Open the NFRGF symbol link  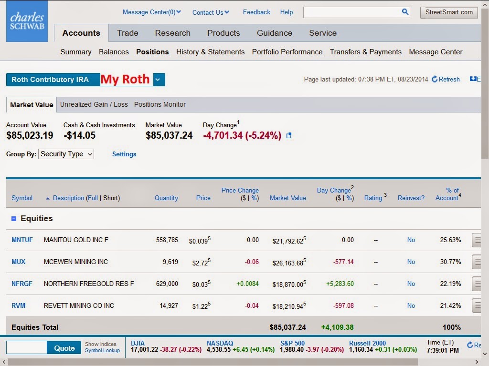point(22,284)
